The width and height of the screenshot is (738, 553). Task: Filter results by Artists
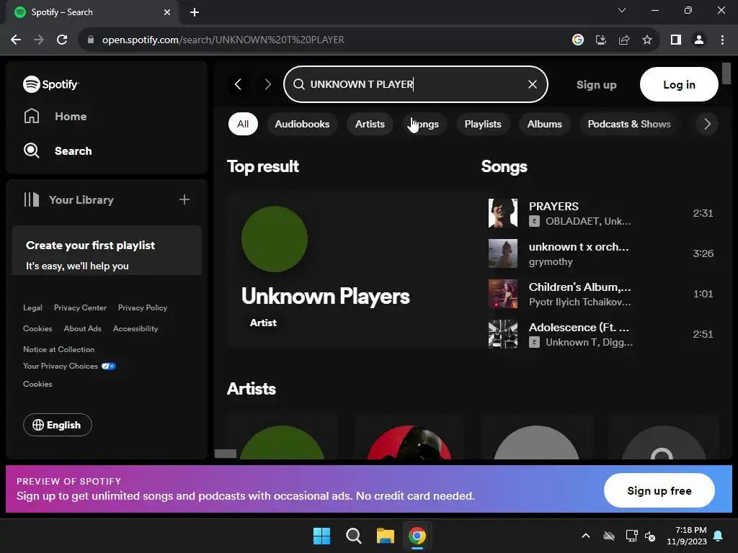370,124
